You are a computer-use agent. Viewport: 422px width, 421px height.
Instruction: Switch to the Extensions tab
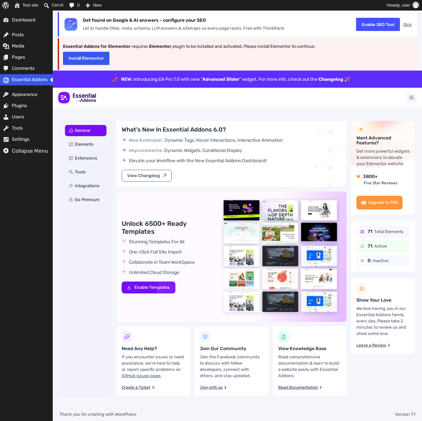pos(86,158)
